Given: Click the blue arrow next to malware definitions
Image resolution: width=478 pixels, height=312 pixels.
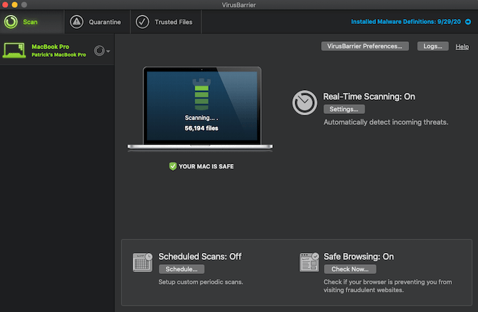Looking at the screenshot, I should coord(468,22).
